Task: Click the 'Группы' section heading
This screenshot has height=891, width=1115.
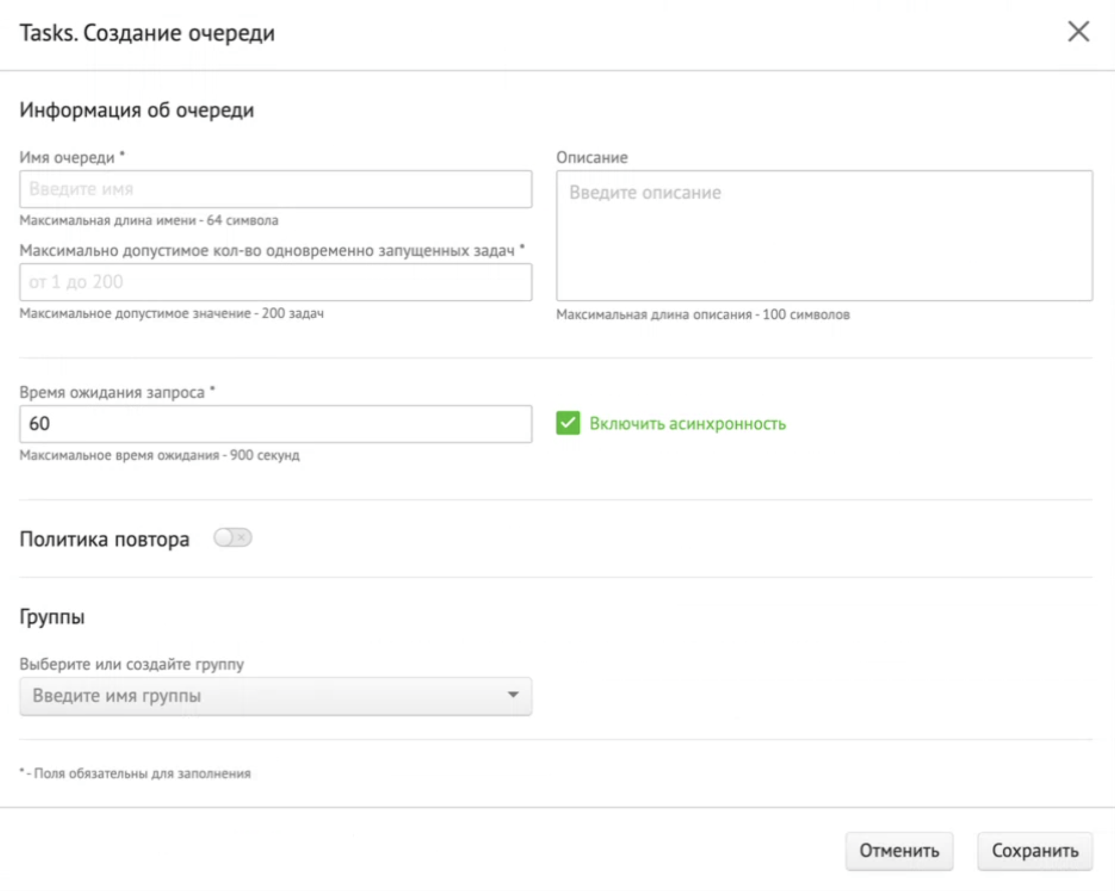Action: click(52, 616)
